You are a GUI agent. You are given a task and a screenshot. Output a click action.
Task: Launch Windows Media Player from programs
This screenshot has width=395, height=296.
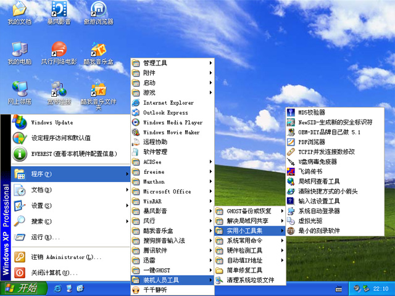pos(172,123)
